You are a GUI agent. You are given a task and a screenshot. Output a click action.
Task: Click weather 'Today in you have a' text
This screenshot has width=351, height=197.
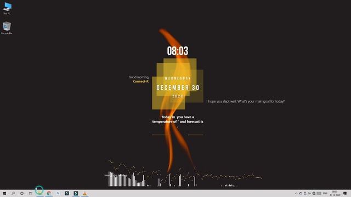[178, 117]
